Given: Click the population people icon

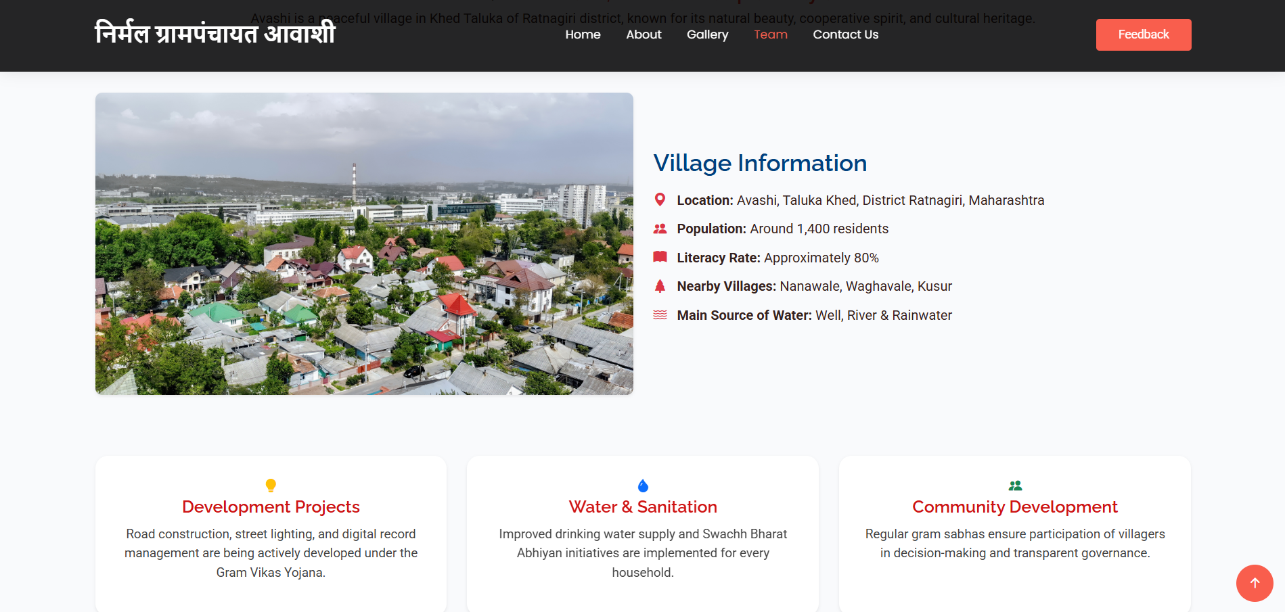Looking at the screenshot, I should [660, 229].
